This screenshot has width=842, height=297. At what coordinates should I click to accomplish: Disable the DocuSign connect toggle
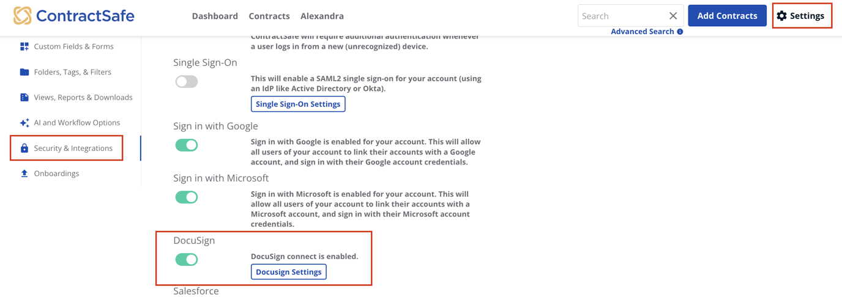[187, 260]
